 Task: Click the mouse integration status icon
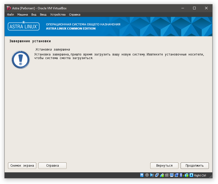tap(187, 175)
